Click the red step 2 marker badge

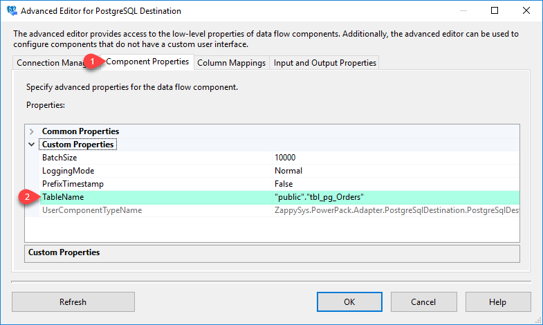pyautogui.click(x=27, y=197)
